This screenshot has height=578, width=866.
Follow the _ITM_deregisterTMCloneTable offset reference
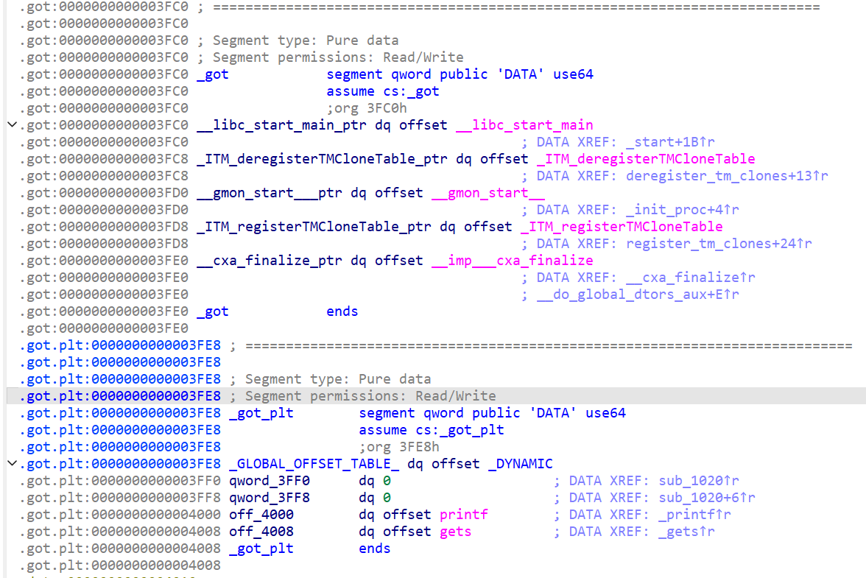point(646,159)
